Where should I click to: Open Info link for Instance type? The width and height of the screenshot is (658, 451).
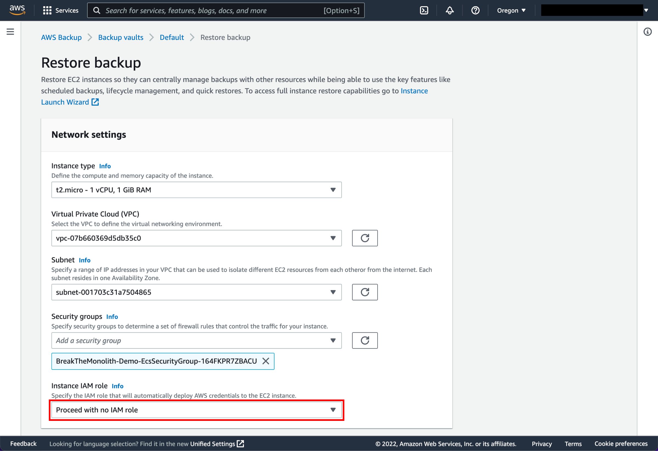pyautogui.click(x=105, y=166)
